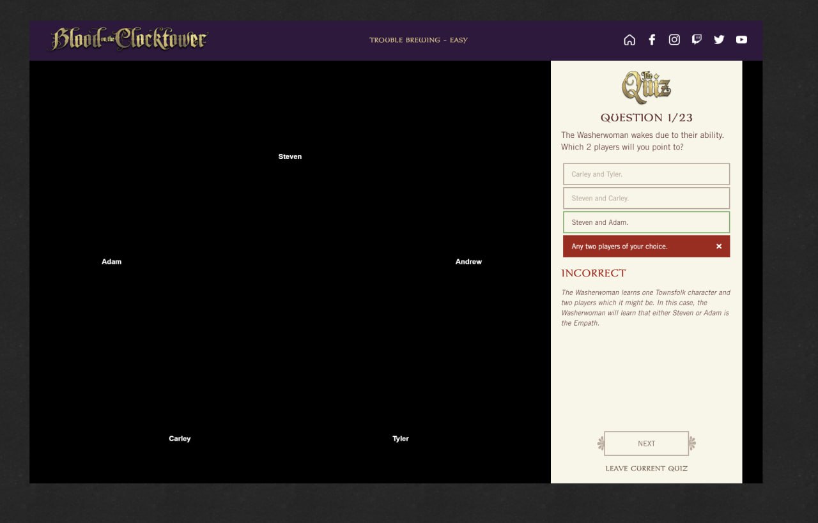The width and height of the screenshot is (818, 523).
Task: Open the Facebook page icon
Action: pos(652,40)
